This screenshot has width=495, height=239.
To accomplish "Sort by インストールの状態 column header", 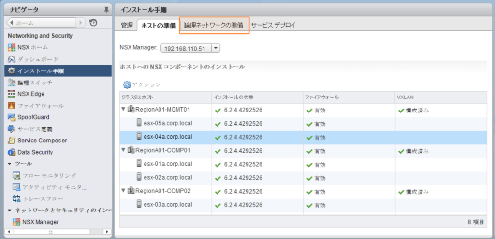I will pyautogui.click(x=257, y=98).
